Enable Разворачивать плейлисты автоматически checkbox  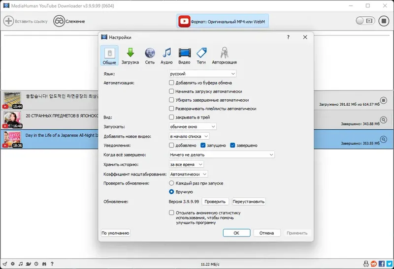click(171, 108)
